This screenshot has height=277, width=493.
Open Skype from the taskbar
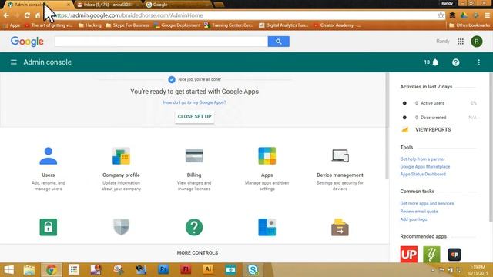tap(253, 270)
